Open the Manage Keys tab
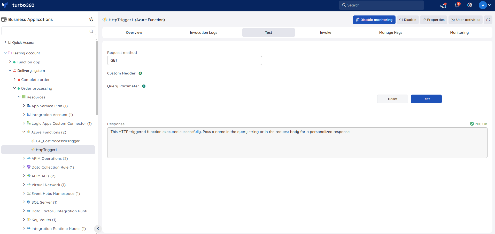 (x=391, y=32)
